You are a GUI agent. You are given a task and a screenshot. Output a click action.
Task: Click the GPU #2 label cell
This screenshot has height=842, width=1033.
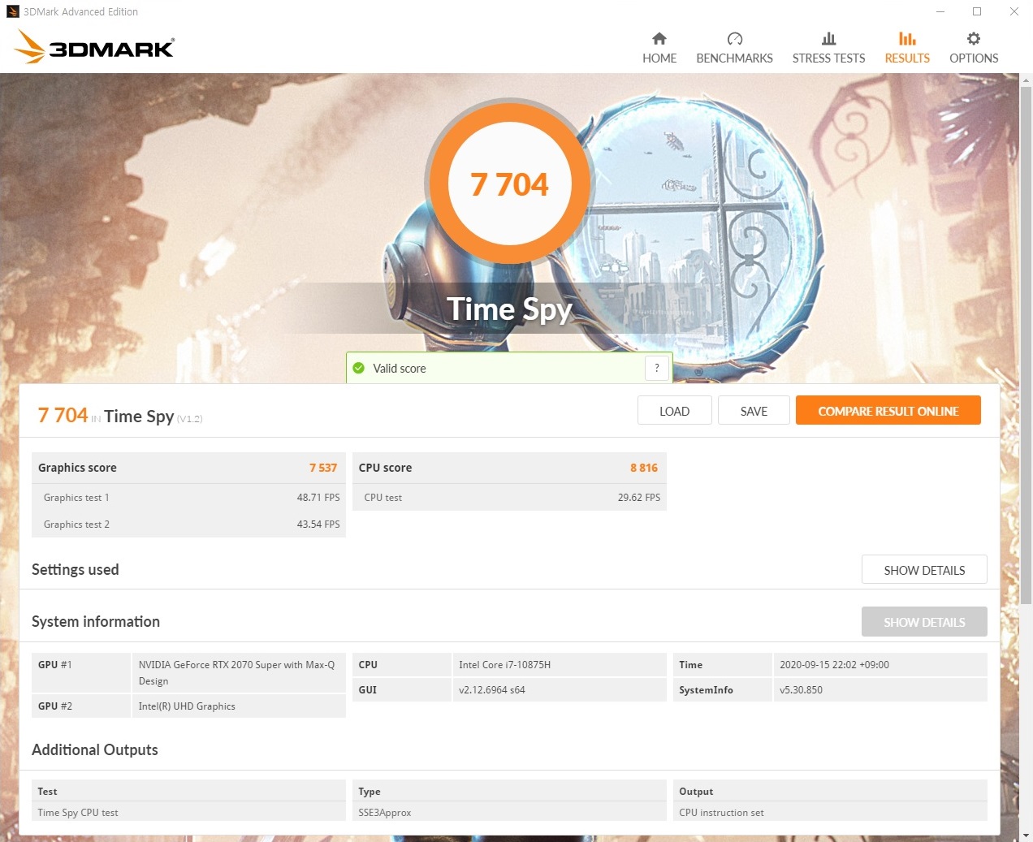pos(81,706)
